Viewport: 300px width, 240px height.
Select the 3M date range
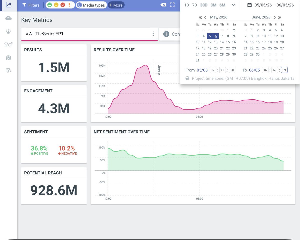pos(213,5)
